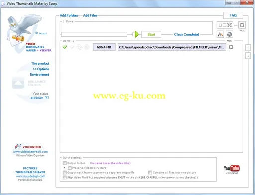Click the Brilliance Edition icon
The image size is (255, 195).
pos(18,83)
